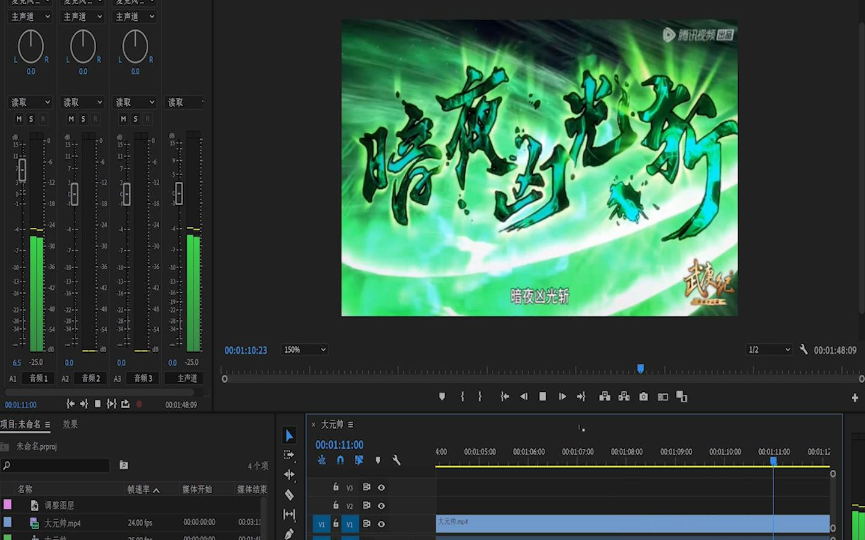
Task: Click the 媒体开始 column header
Action: [x=197, y=489]
